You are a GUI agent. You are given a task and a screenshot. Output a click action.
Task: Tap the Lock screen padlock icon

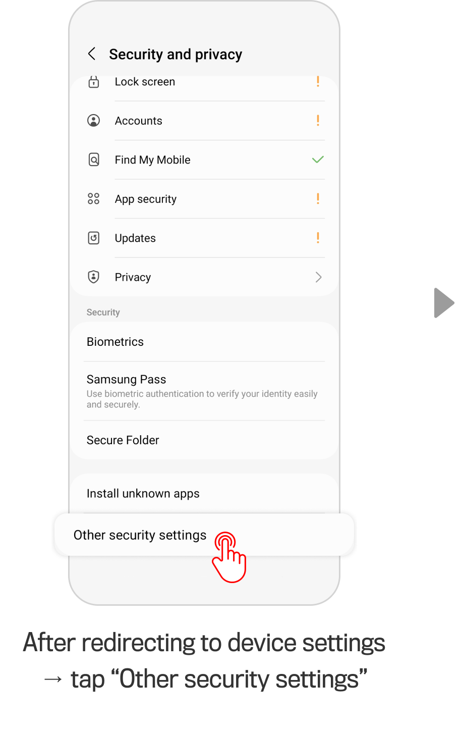tap(94, 82)
